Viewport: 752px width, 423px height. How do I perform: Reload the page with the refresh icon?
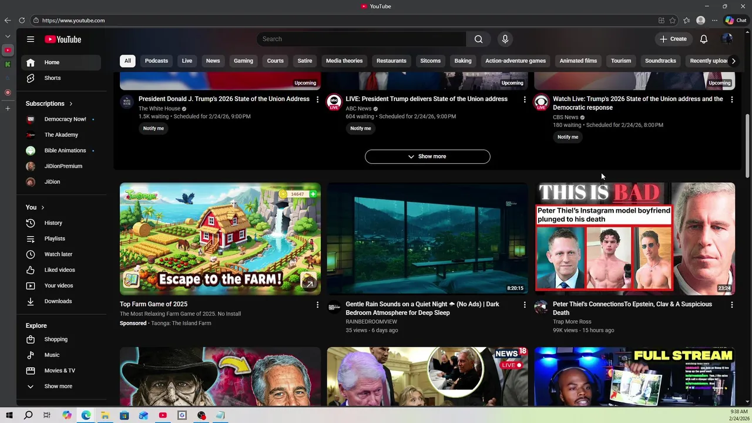[22, 21]
